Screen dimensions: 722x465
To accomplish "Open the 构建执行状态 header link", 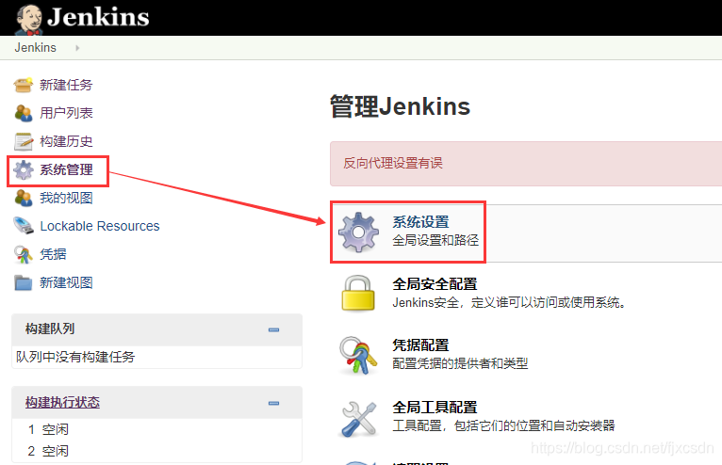I will tap(62, 403).
